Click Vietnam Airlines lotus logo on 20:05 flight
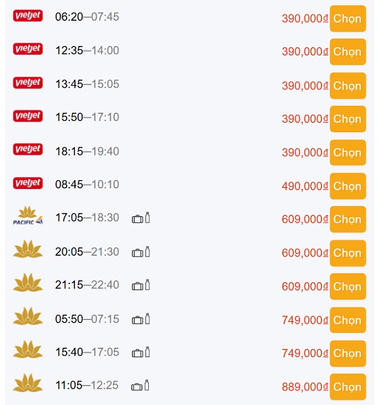Viewport: 378px width, 405px height. [28, 249]
